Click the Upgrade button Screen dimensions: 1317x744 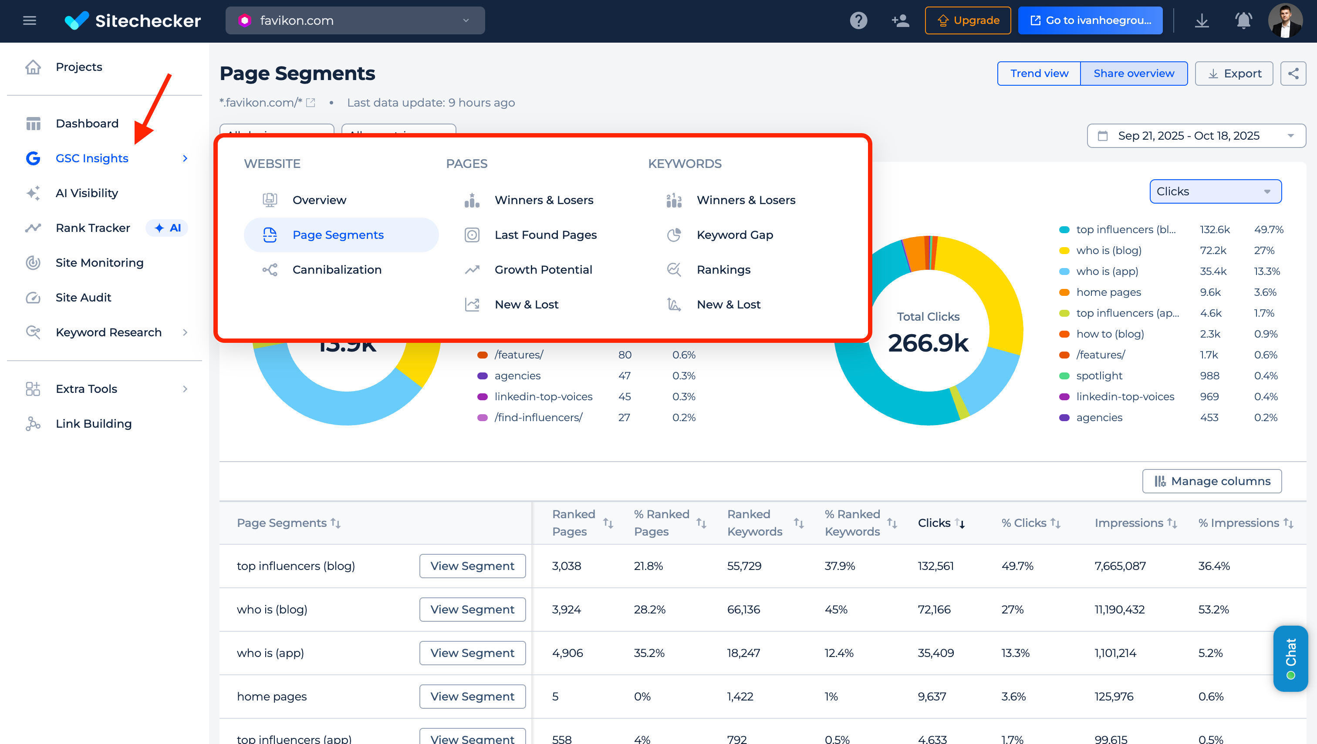point(968,20)
